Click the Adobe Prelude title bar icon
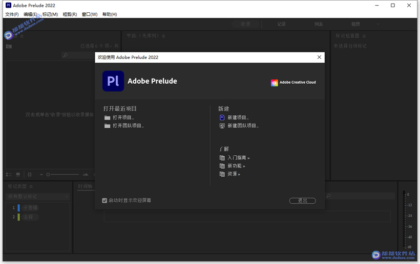420x264 pixels. click(8, 5)
